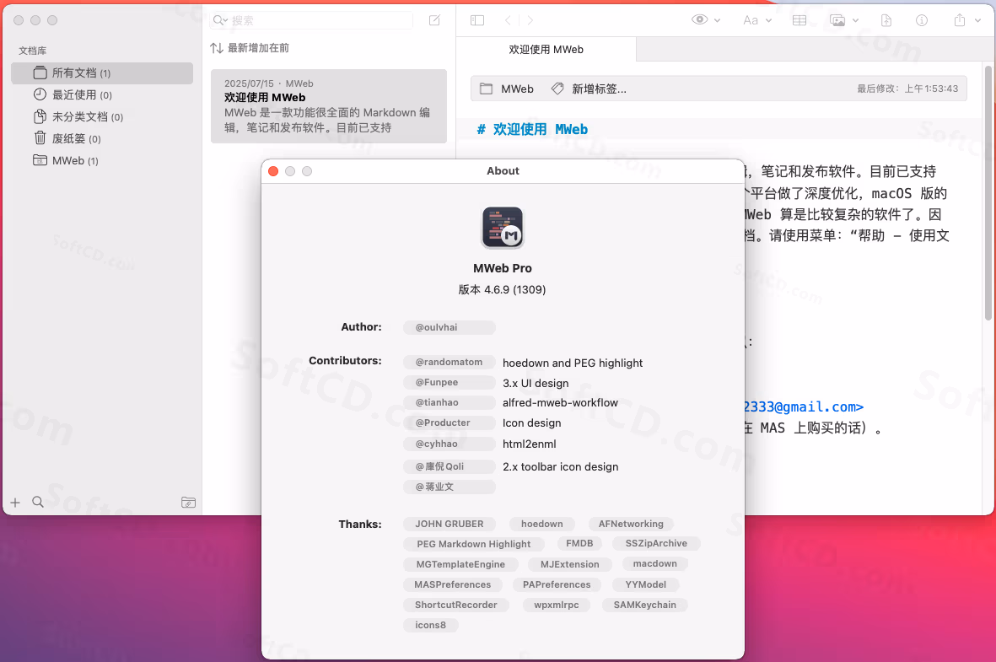Click the macdown thanks button

pos(655,564)
